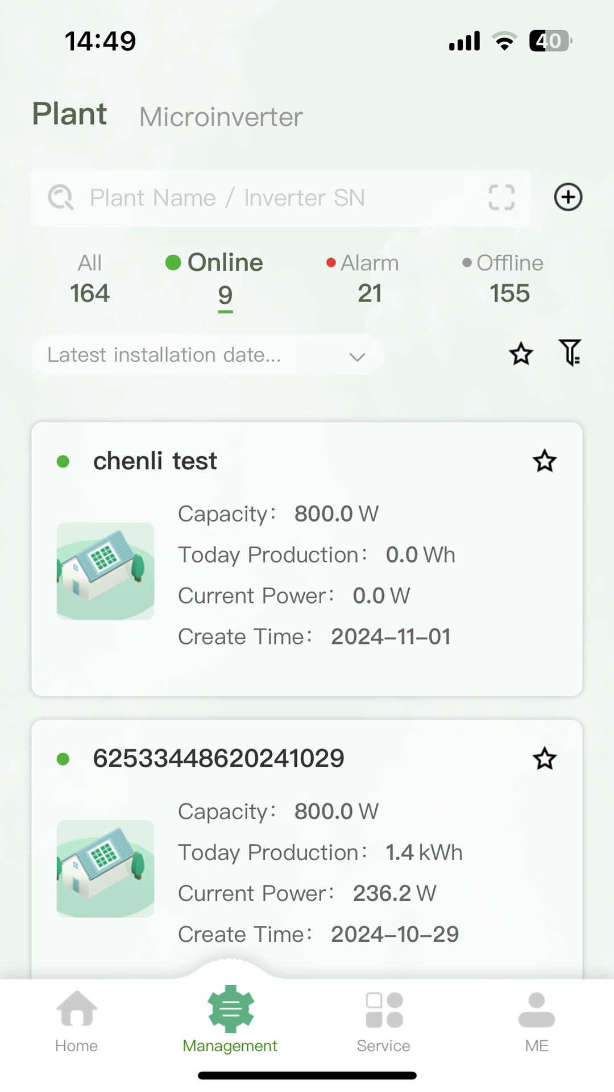This screenshot has width=614, height=1092.
Task: Open the Service tab icon
Action: coord(384,1010)
